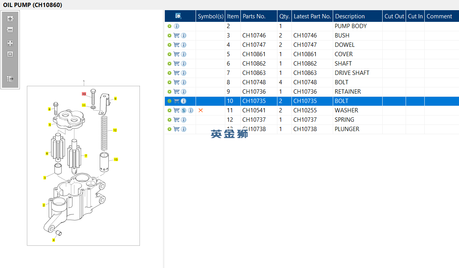Click cart icon in highlighted BOLT CH10735 row

click(x=177, y=101)
